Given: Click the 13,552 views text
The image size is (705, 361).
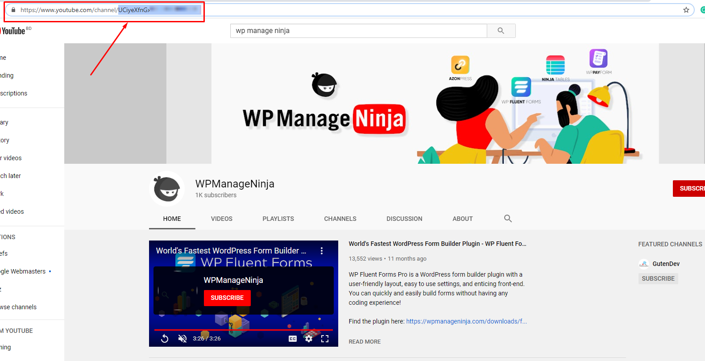Looking at the screenshot, I should coord(365,259).
